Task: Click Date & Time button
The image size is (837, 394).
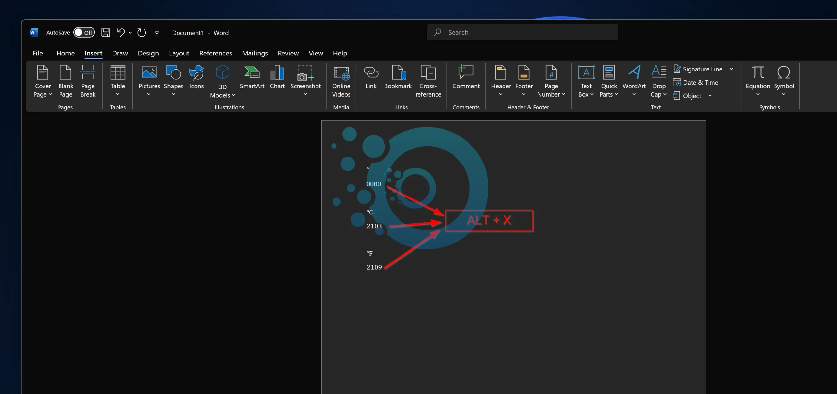Action: [695, 82]
